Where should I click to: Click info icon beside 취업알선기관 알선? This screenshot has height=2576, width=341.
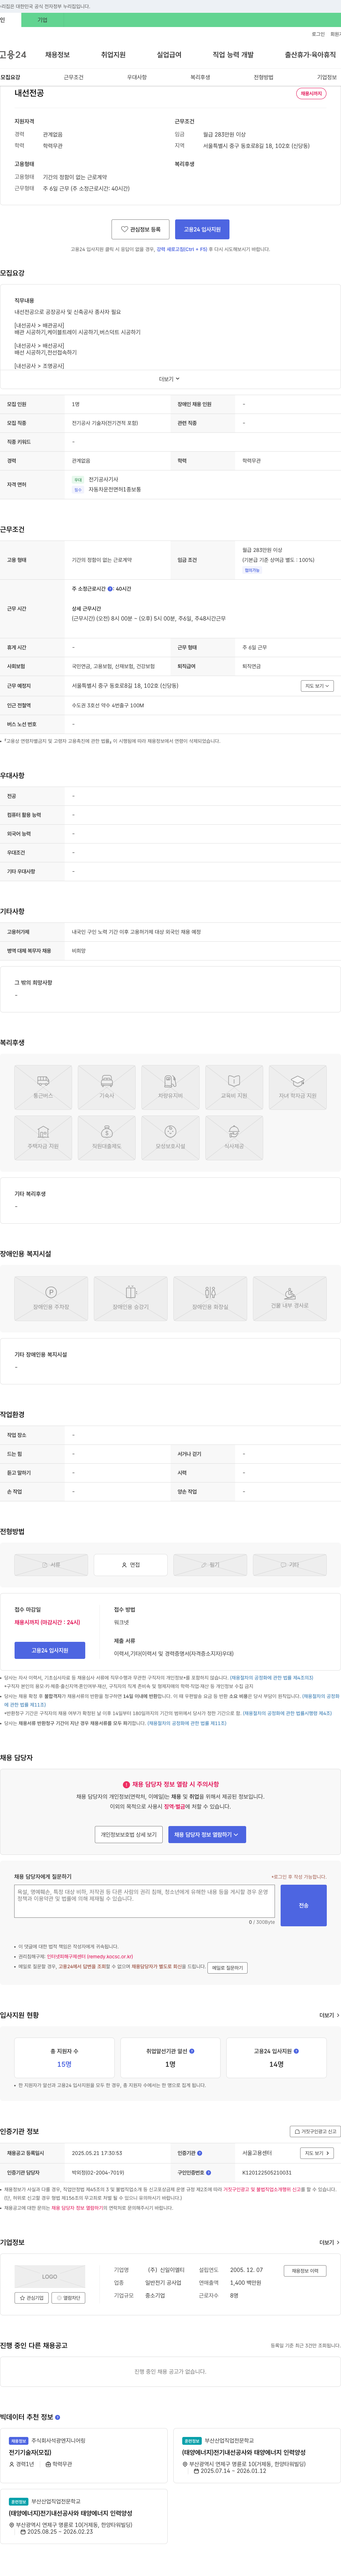pos(192,2051)
